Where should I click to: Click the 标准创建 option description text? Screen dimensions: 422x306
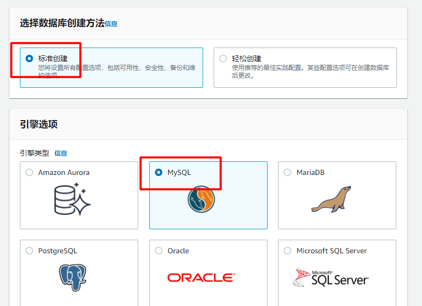tap(117, 72)
